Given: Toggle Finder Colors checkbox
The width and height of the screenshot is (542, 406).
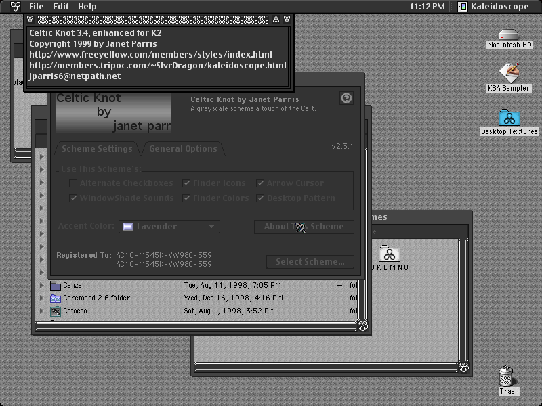Looking at the screenshot, I should [186, 198].
